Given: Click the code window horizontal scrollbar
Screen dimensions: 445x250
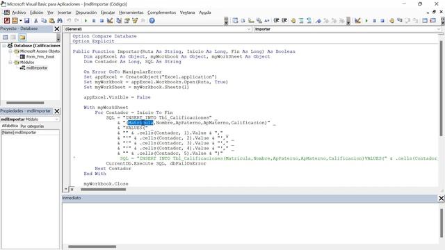Looking at the screenshot, I should click(104, 190).
